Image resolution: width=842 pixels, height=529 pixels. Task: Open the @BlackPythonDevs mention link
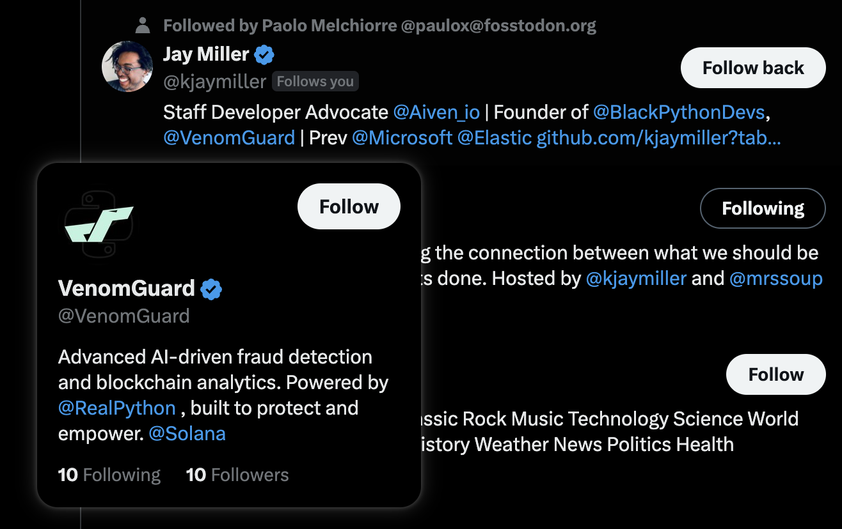(x=679, y=112)
